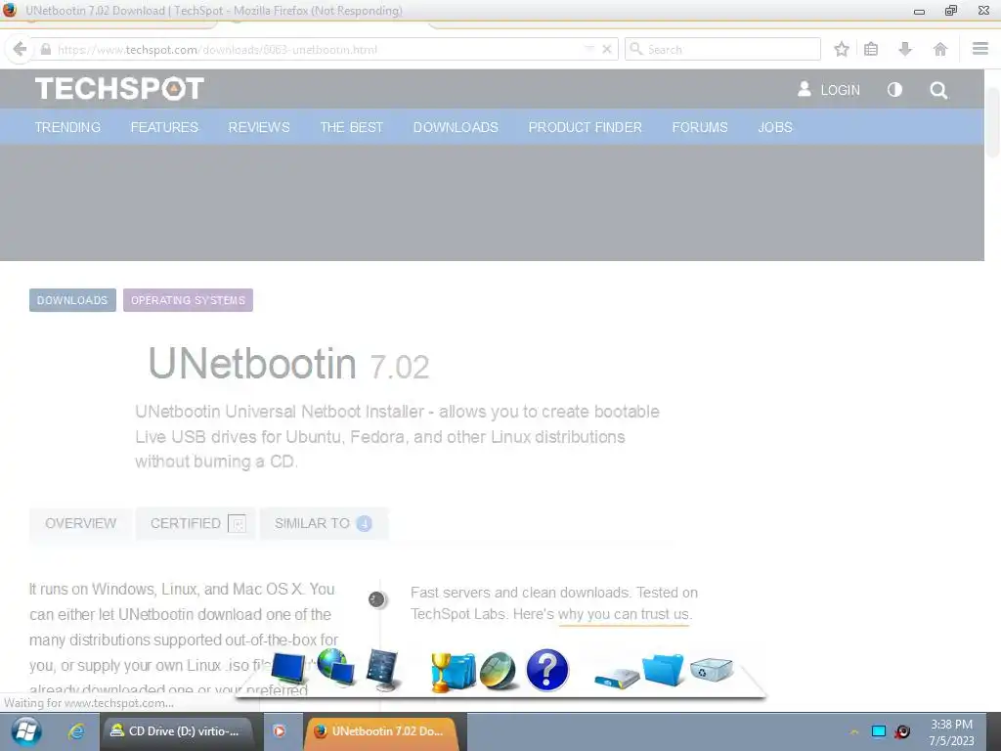Open the dropdown arrow in address bar

pos(589,49)
